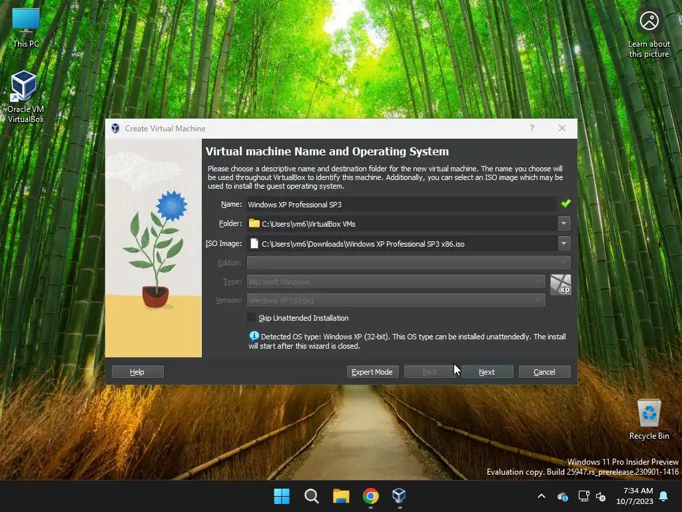This screenshot has width=682, height=512.
Task: Expand the ISO Image dropdown arrow
Action: tap(563, 243)
